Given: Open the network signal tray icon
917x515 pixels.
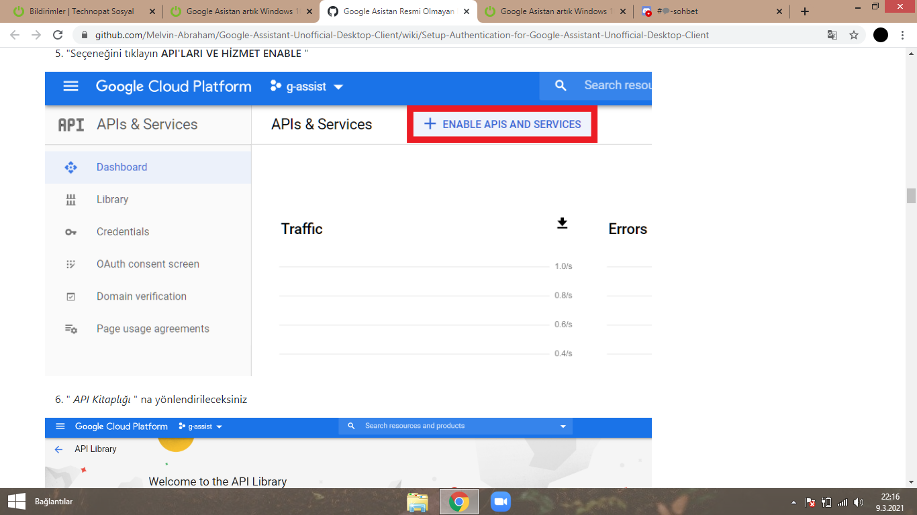Looking at the screenshot, I should tap(842, 502).
